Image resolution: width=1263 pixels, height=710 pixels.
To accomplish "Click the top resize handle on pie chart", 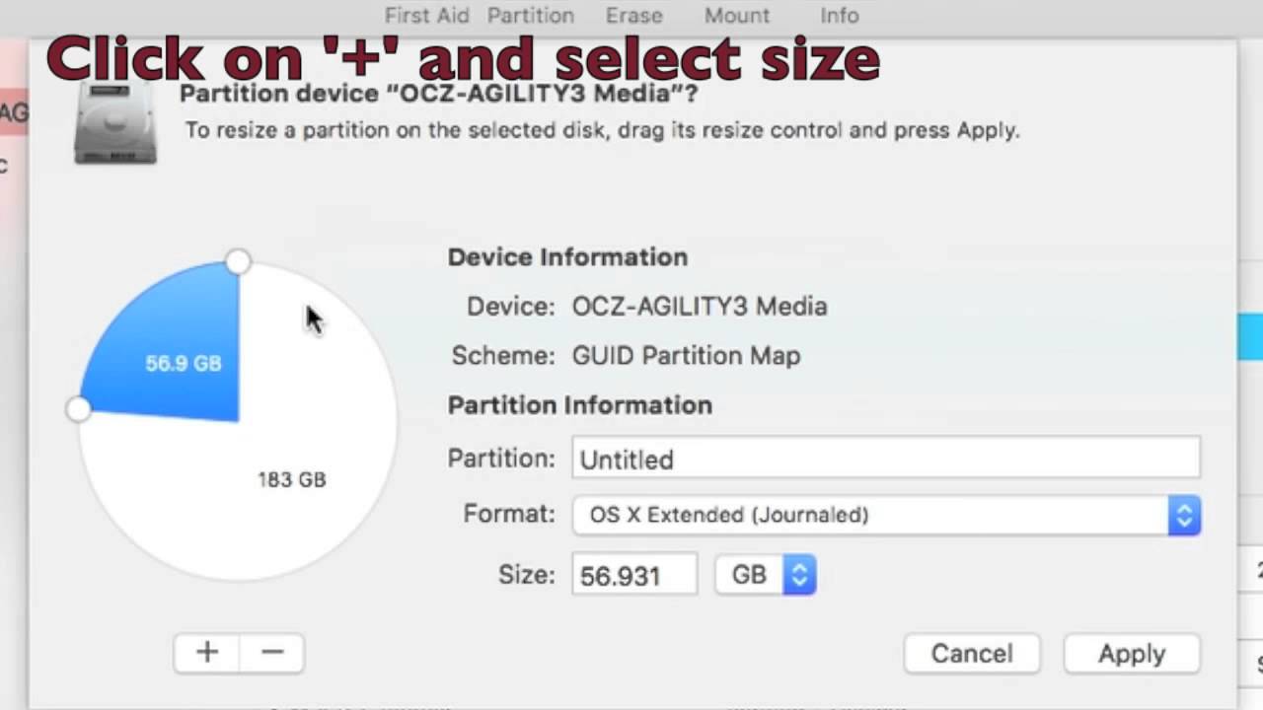I will (238, 261).
